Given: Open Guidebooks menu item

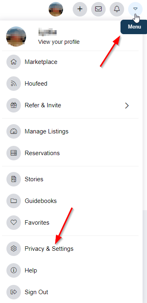Looking at the screenshot, I should tap(70, 201).
